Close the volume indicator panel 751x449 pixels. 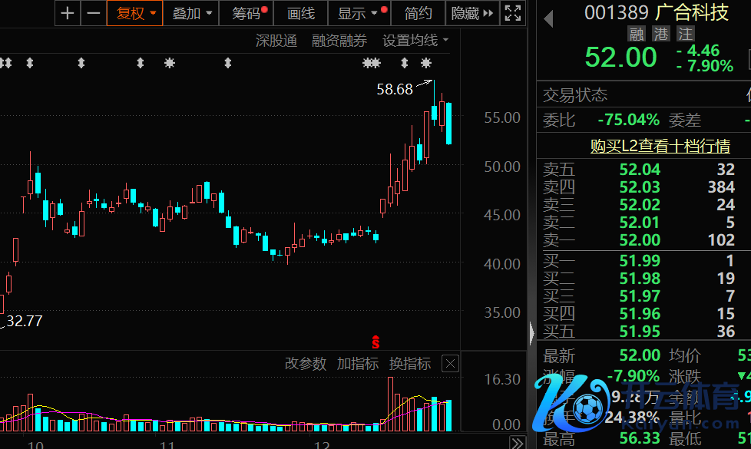[451, 364]
